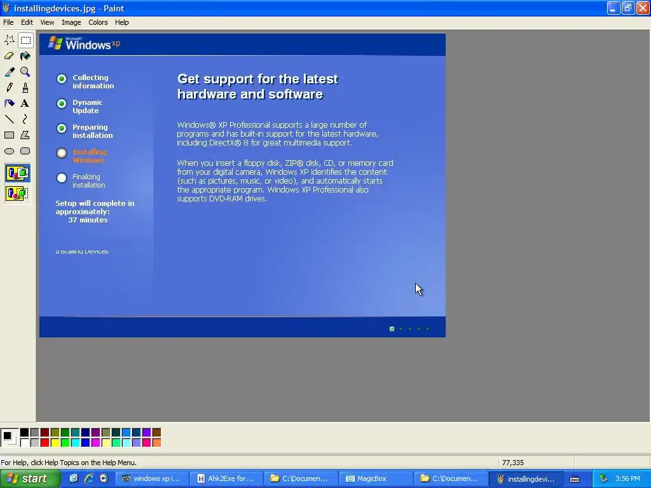Screen dimensions: 651x488
Task: Click the foreground/background color indicator box
Action: click(x=9, y=438)
